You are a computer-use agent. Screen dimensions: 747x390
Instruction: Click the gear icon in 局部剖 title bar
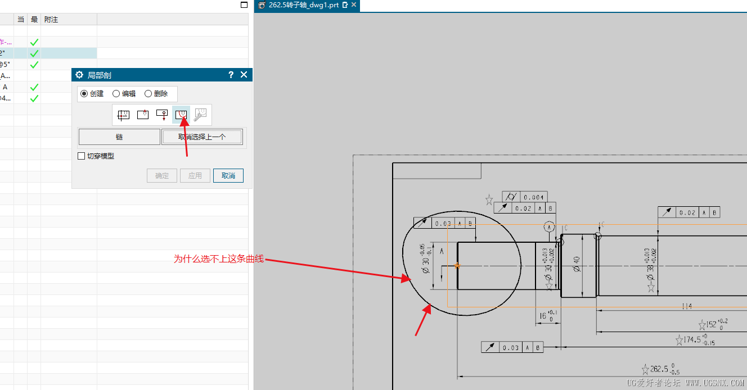pyautogui.click(x=79, y=75)
